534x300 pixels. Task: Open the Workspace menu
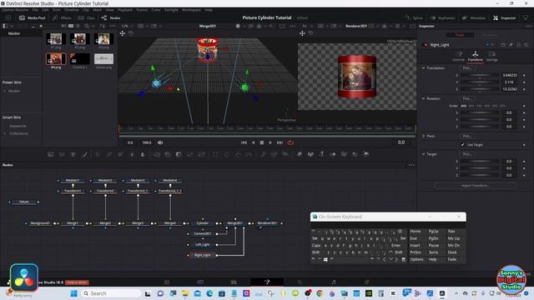click(191, 10)
